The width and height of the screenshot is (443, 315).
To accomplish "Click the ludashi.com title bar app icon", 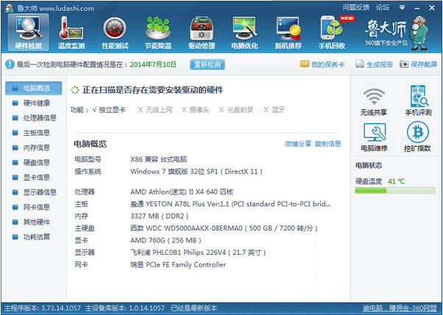I will pyautogui.click(x=10, y=9).
